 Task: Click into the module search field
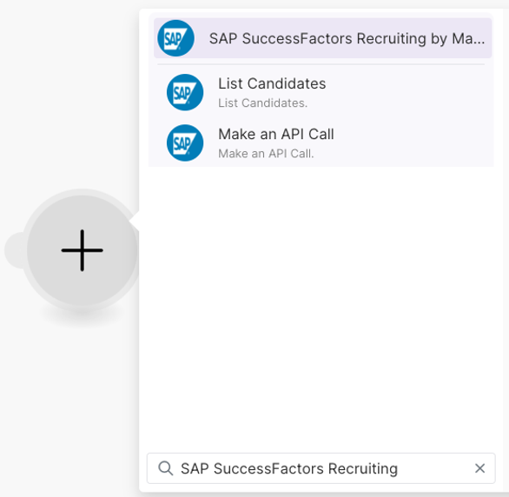click(321, 468)
